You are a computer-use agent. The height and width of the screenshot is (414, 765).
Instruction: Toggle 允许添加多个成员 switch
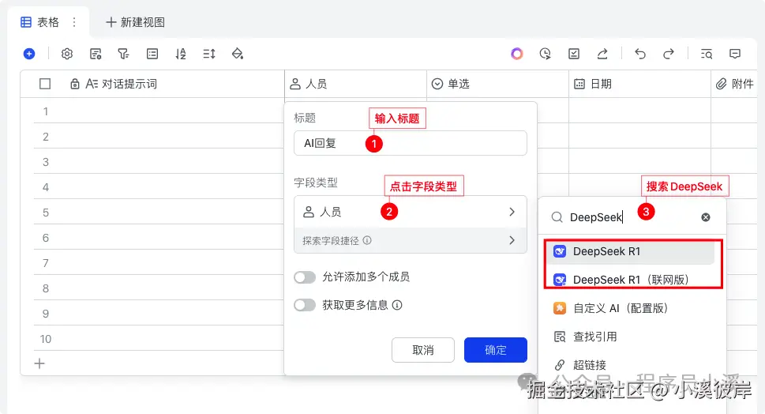point(305,277)
